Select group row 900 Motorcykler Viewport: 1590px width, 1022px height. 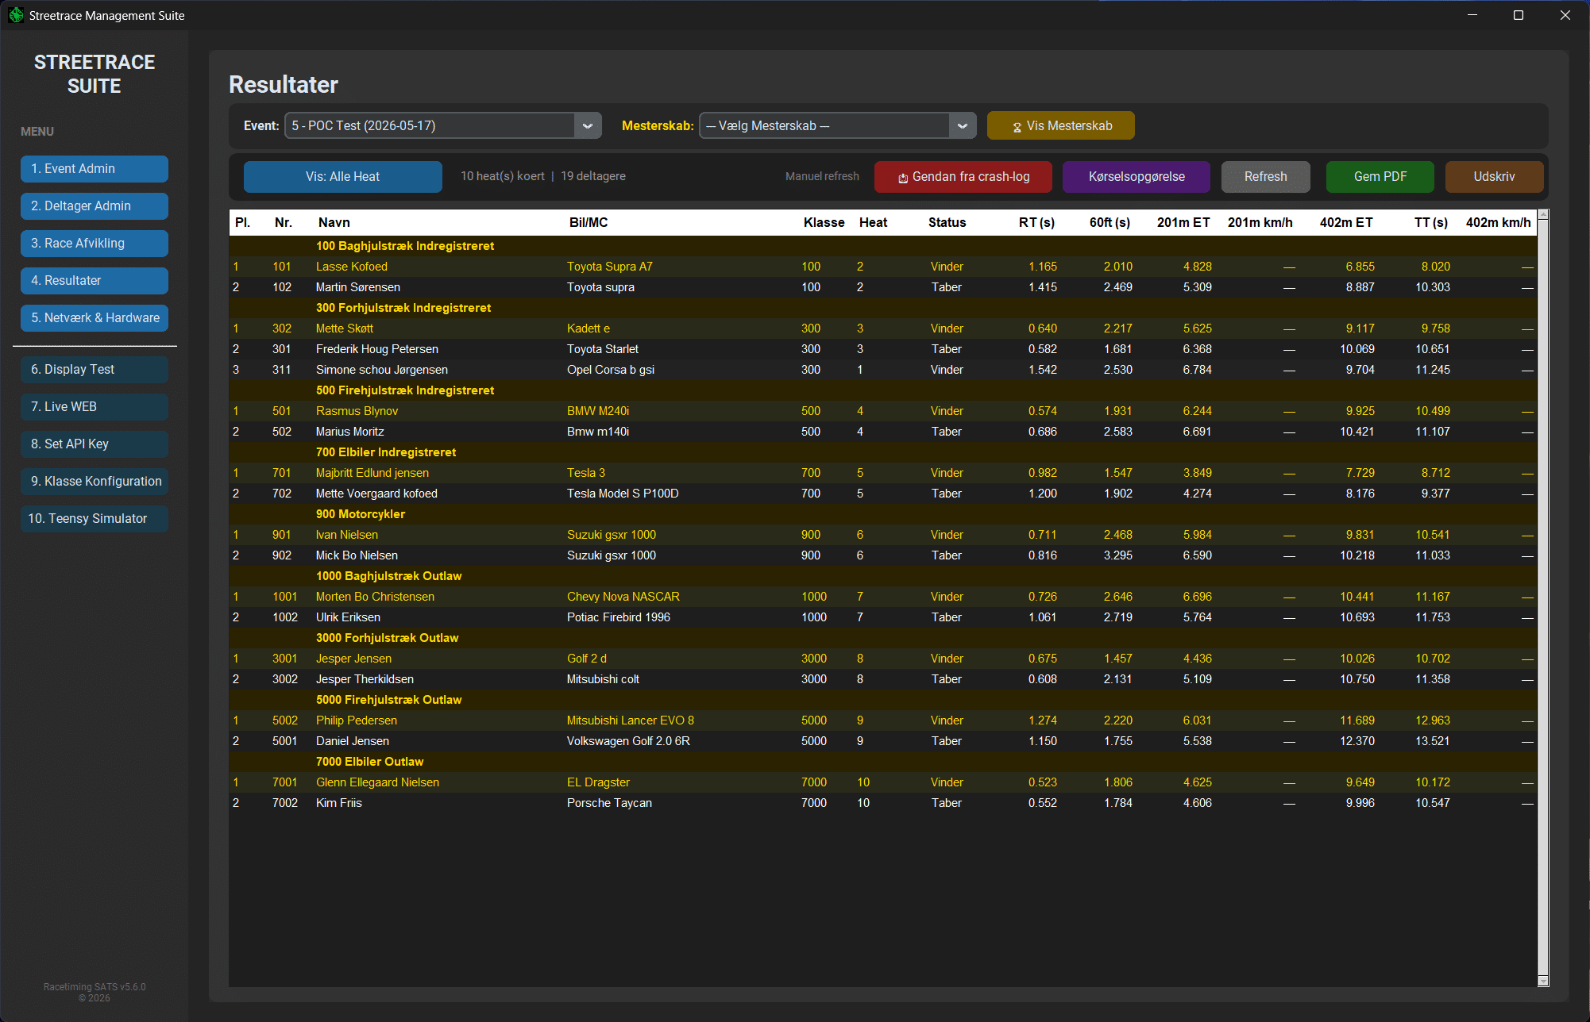click(883, 514)
